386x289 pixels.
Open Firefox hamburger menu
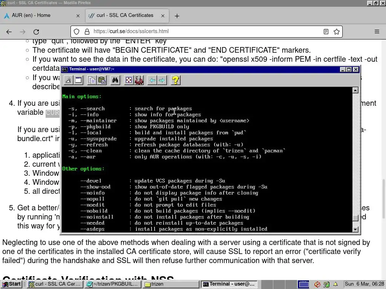377,32
